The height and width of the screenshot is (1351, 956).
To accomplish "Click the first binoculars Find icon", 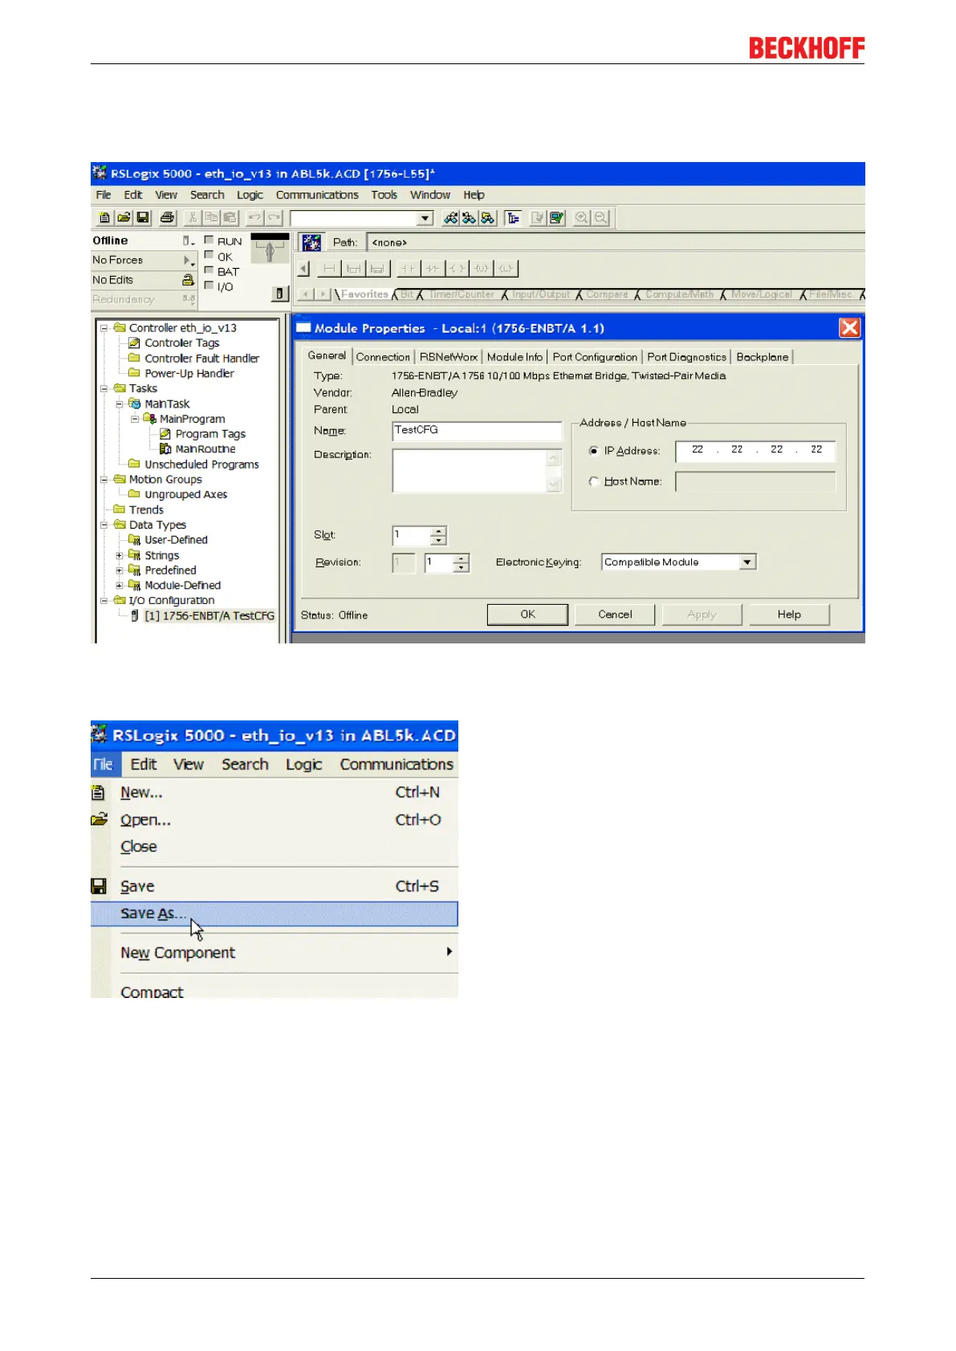I will (x=451, y=217).
